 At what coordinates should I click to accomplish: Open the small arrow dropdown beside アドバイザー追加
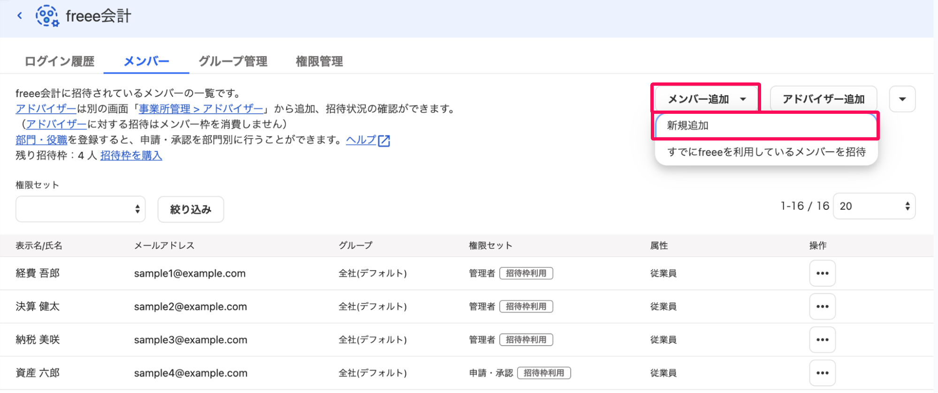902,99
